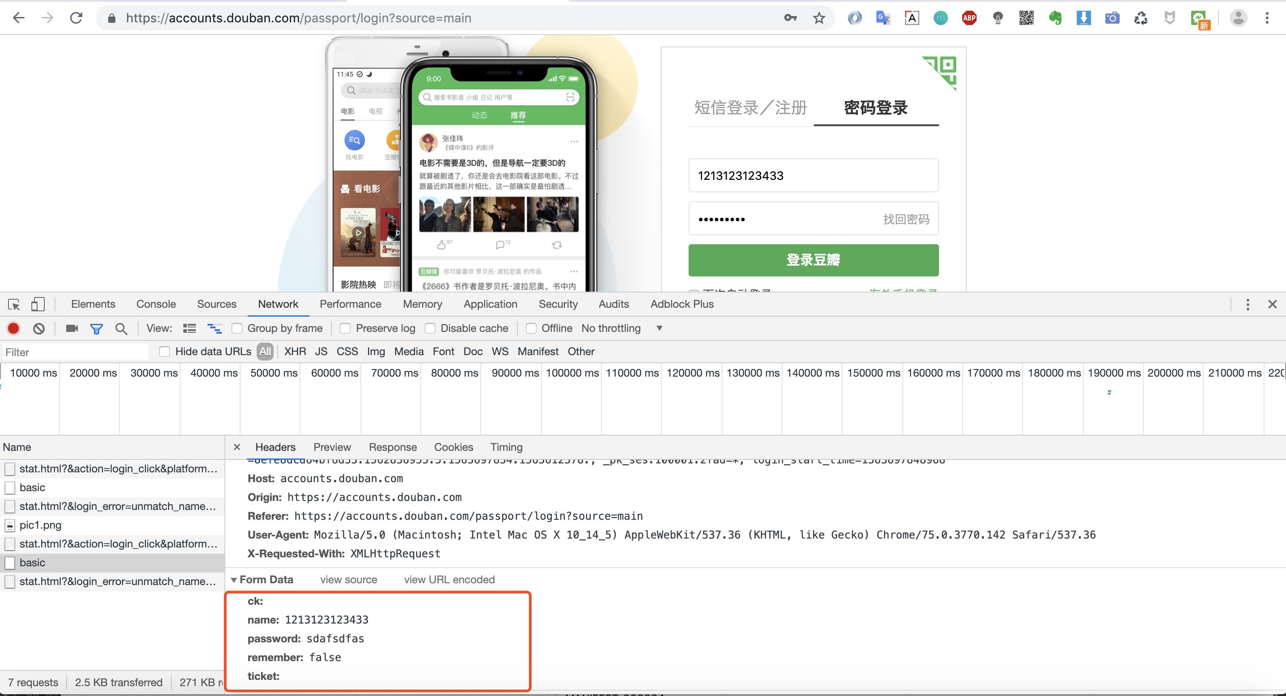
Task: Enable Group by frame checkbox
Action: [237, 328]
